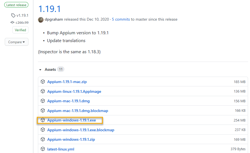
Task: Download Appium-windows-1.19.1.exe.blockmap
Action: 81,130
